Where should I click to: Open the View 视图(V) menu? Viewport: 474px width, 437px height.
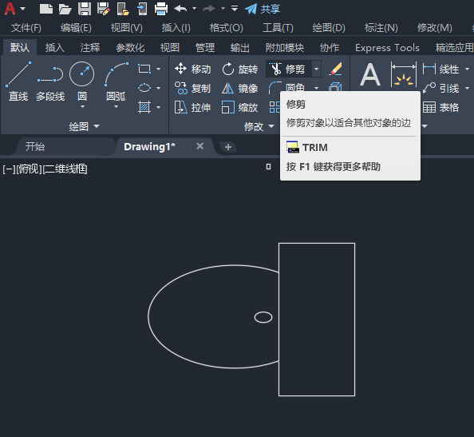tap(126, 28)
